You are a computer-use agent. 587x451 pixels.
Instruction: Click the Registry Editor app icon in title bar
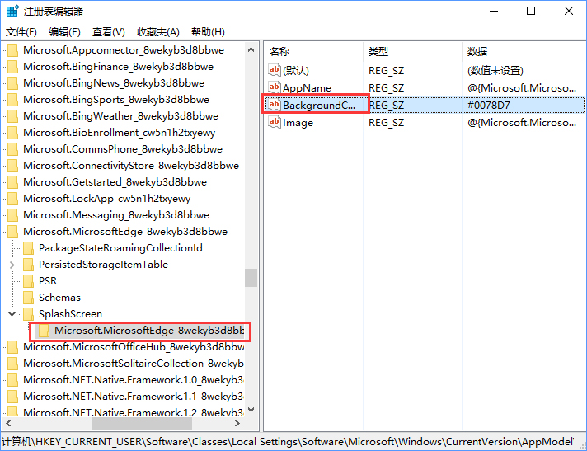[x=12, y=12]
